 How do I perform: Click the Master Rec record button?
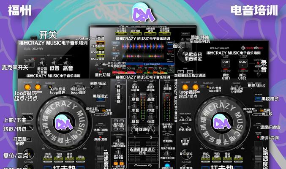tap(258, 63)
